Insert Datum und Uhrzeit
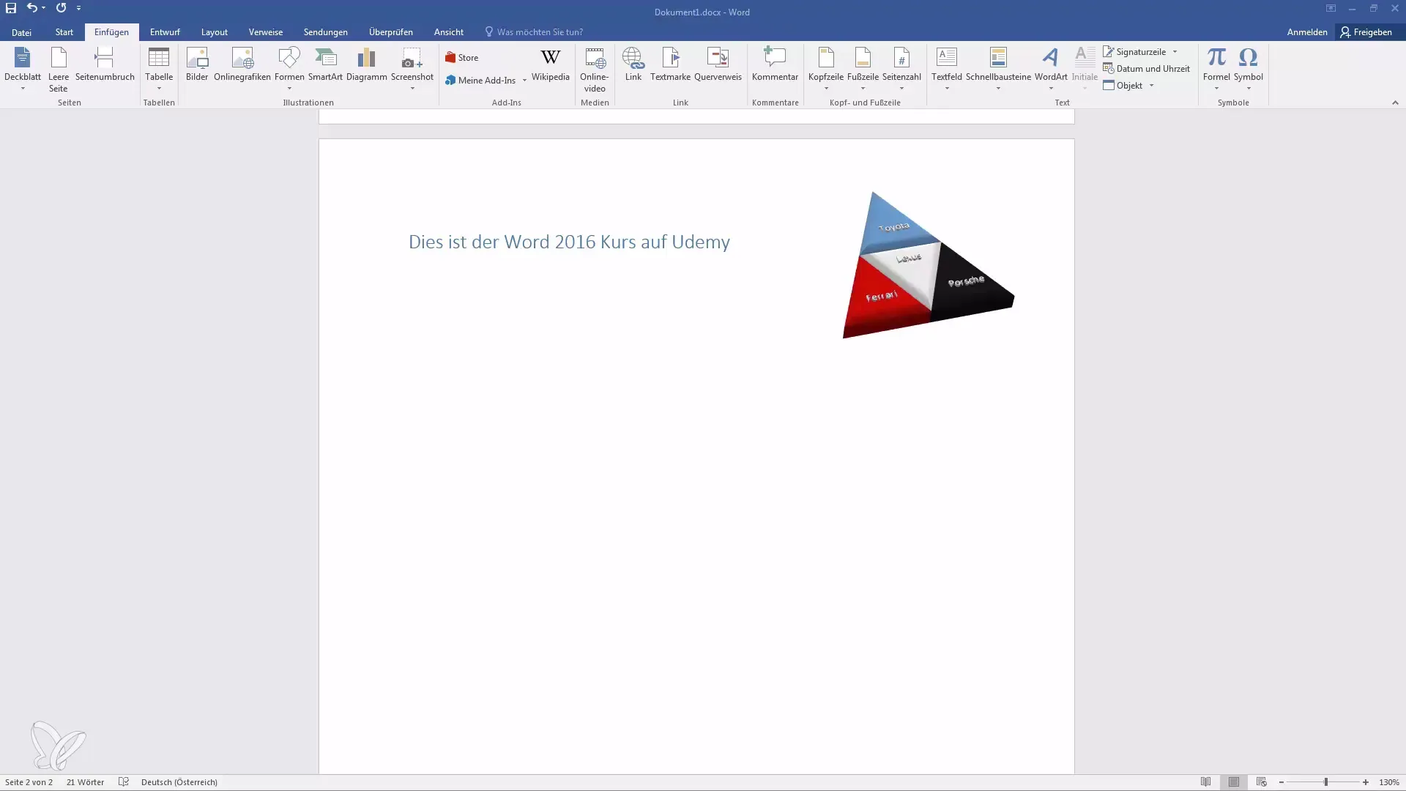The height and width of the screenshot is (791, 1406). (1146, 69)
